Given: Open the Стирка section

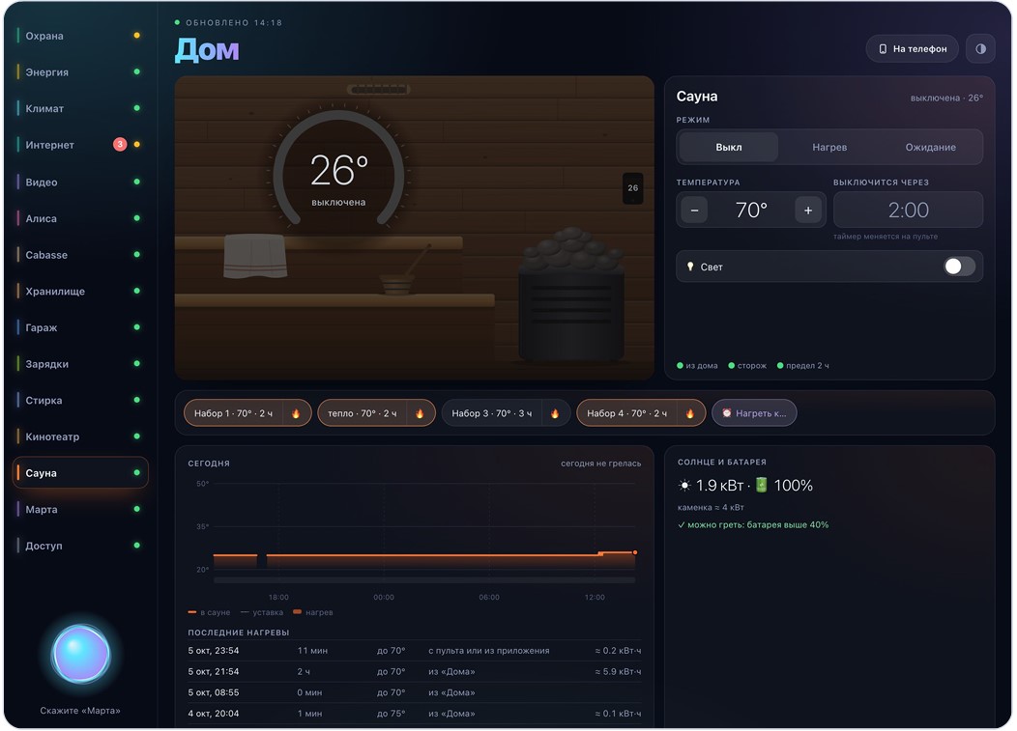Looking at the screenshot, I should tap(80, 400).
